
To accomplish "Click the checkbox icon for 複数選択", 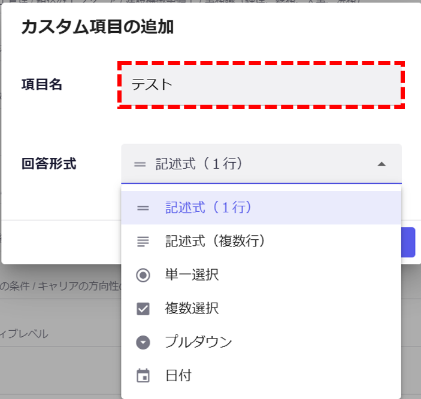I will 143,309.
